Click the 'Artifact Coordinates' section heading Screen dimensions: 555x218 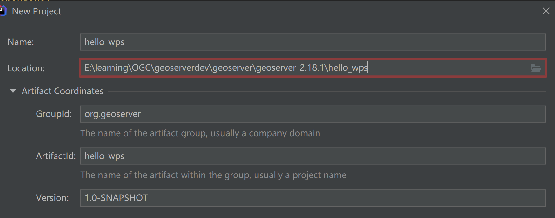click(63, 91)
